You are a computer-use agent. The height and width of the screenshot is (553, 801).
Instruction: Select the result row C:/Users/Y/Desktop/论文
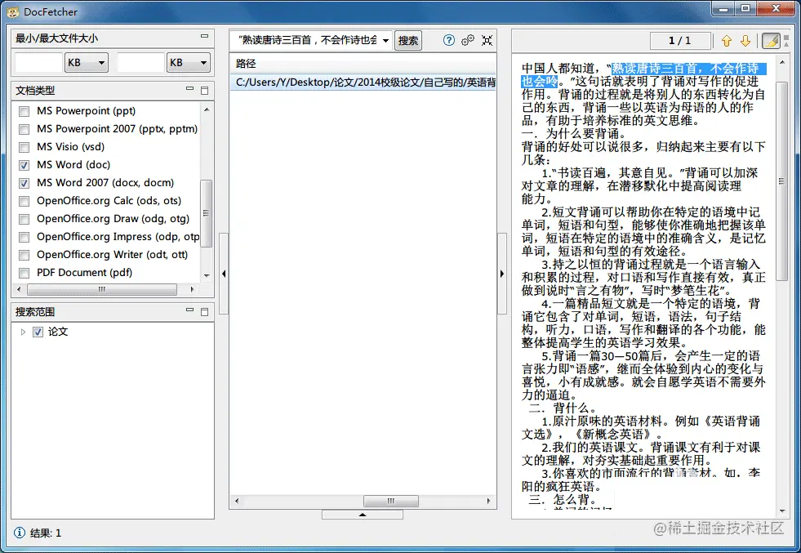click(x=363, y=83)
